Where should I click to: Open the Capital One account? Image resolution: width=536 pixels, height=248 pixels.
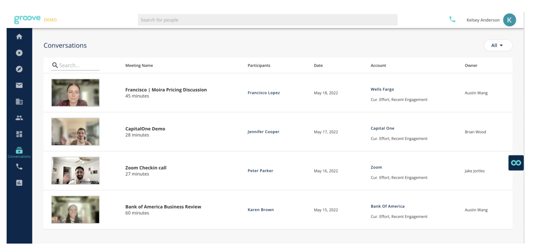coord(382,128)
